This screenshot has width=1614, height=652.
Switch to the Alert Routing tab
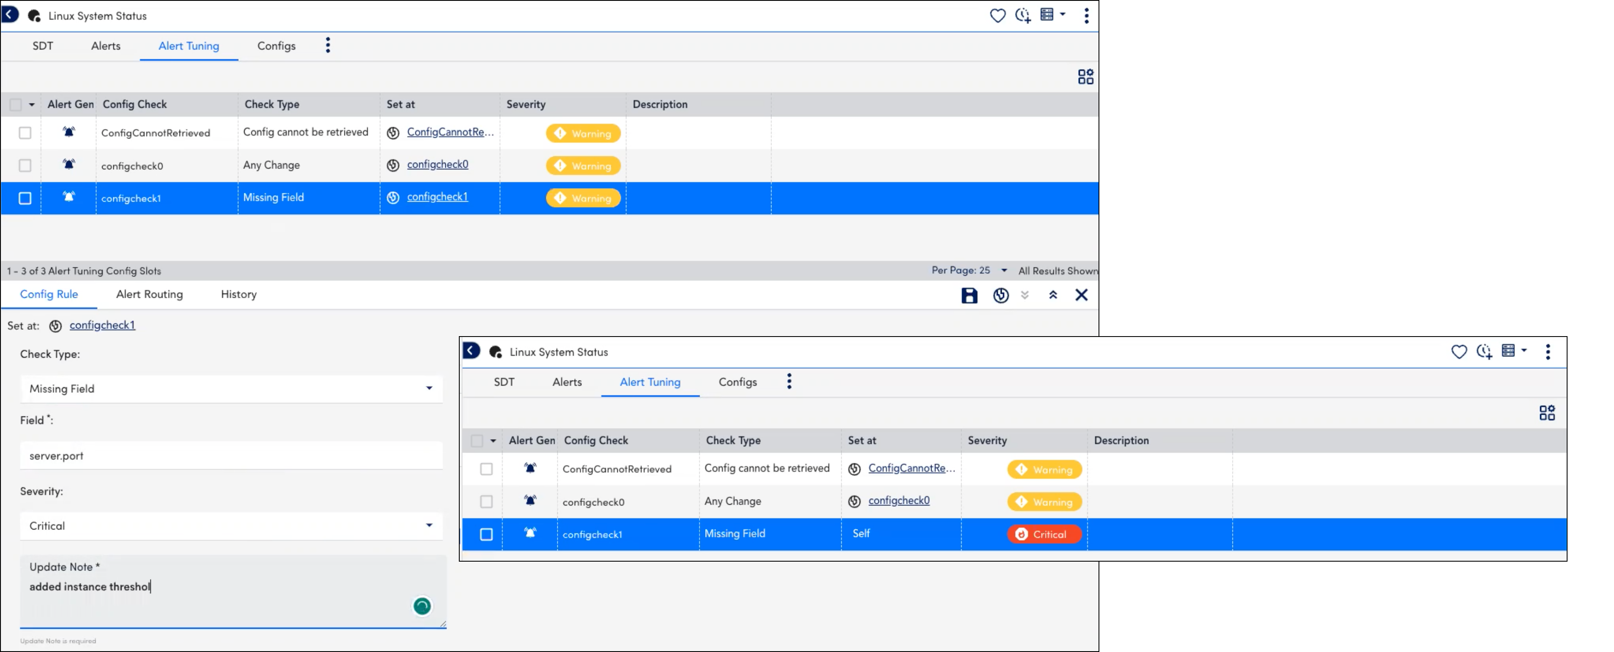click(x=149, y=294)
